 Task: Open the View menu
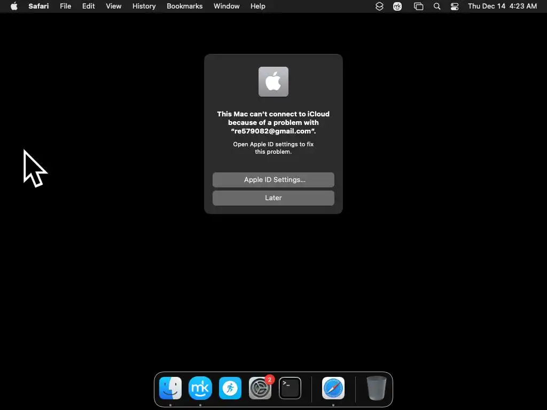click(x=113, y=6)
